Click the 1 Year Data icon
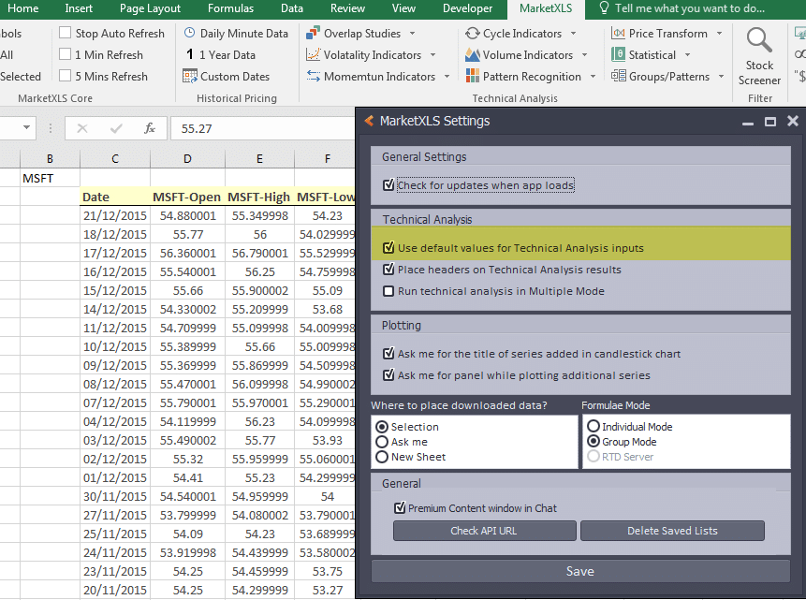This screenshot has height=600, width=806. [x=190, y=54]
